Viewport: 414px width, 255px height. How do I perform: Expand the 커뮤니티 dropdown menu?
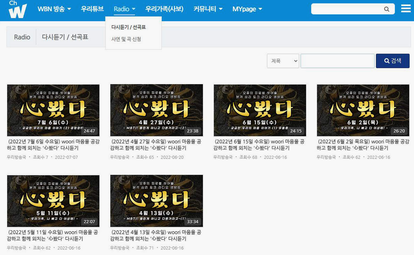pyautogui.click(x=208, y=9)
